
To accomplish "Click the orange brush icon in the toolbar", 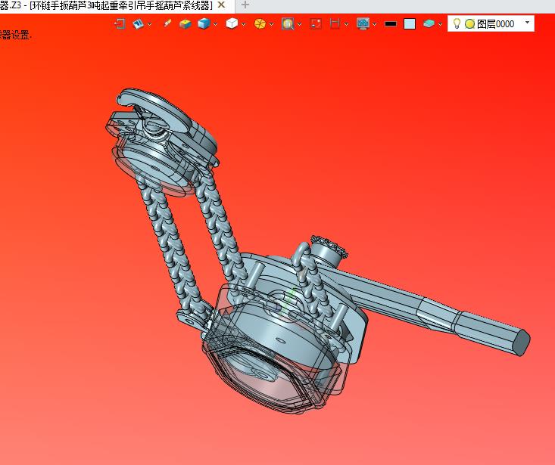I will tap(167, 23).
